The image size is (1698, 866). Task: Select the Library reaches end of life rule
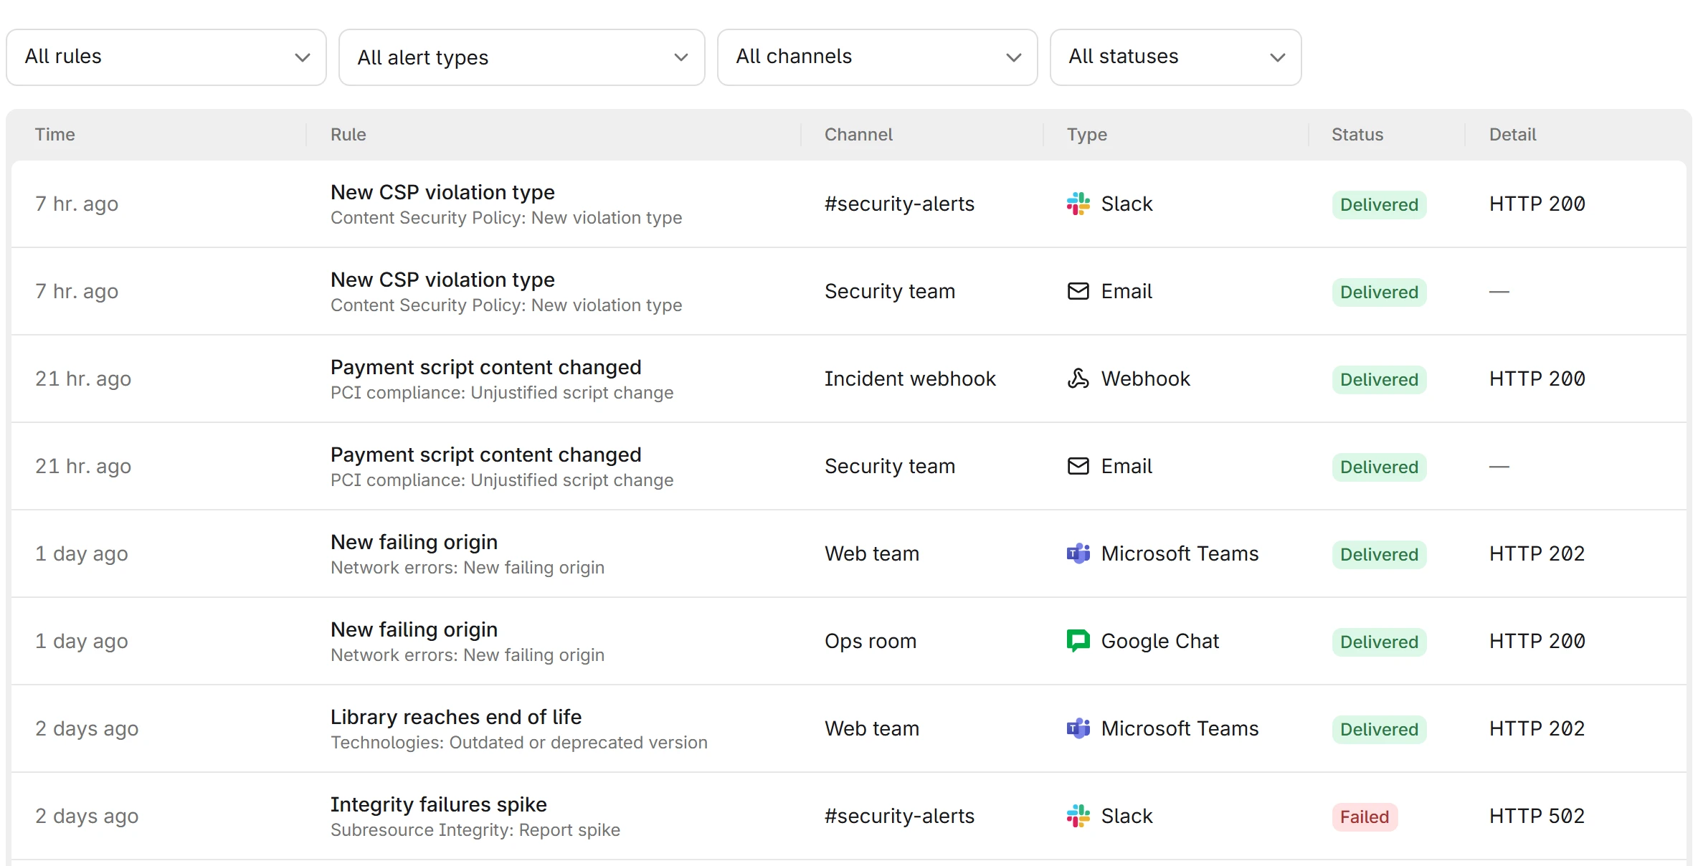(x=456, y=717)
